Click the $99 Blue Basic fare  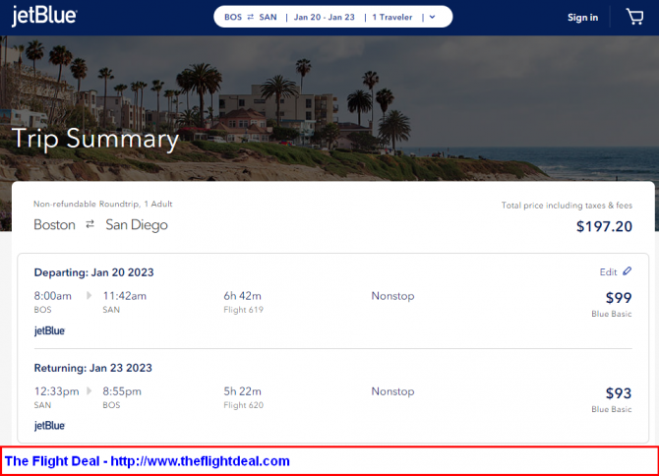(x=618, y=298)
